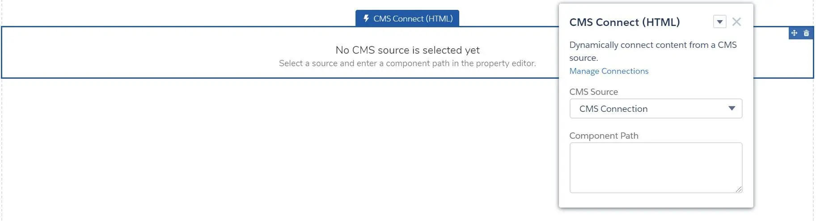Click the lightning bolt icon on the component label
The width and height of the screenshot is (816, 221).
(366, 18)
